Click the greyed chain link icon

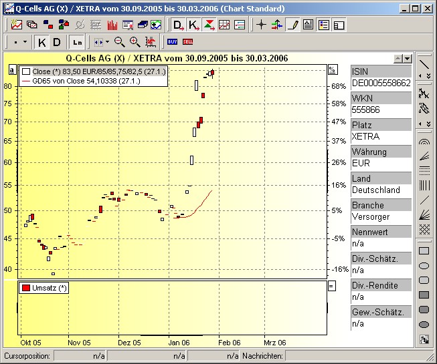click(x=80, y=25)
